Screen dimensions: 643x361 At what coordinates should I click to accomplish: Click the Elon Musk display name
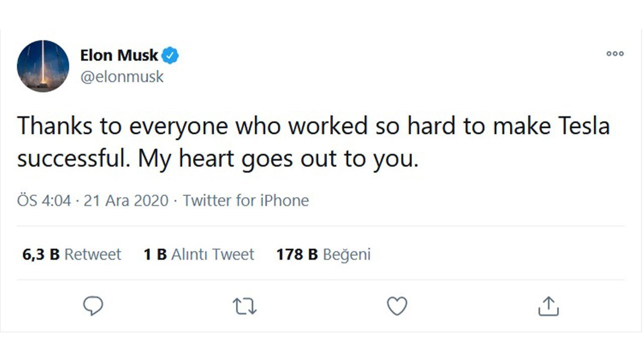click(x=119, y=55)
